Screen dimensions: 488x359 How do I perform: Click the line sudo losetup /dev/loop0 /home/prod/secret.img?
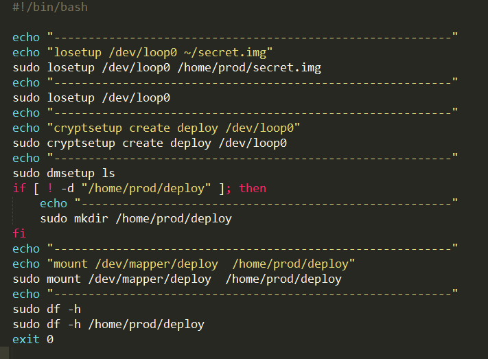tap(167, 67)
